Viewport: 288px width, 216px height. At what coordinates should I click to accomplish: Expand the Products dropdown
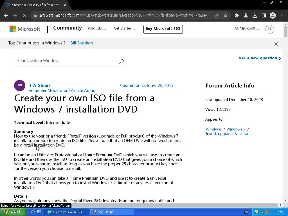97,28
